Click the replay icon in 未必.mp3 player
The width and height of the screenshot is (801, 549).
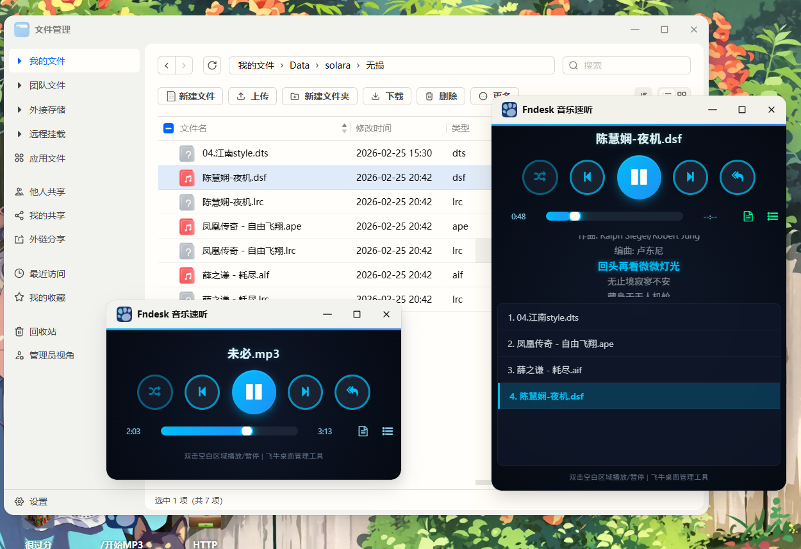click(x=352, y=392)
